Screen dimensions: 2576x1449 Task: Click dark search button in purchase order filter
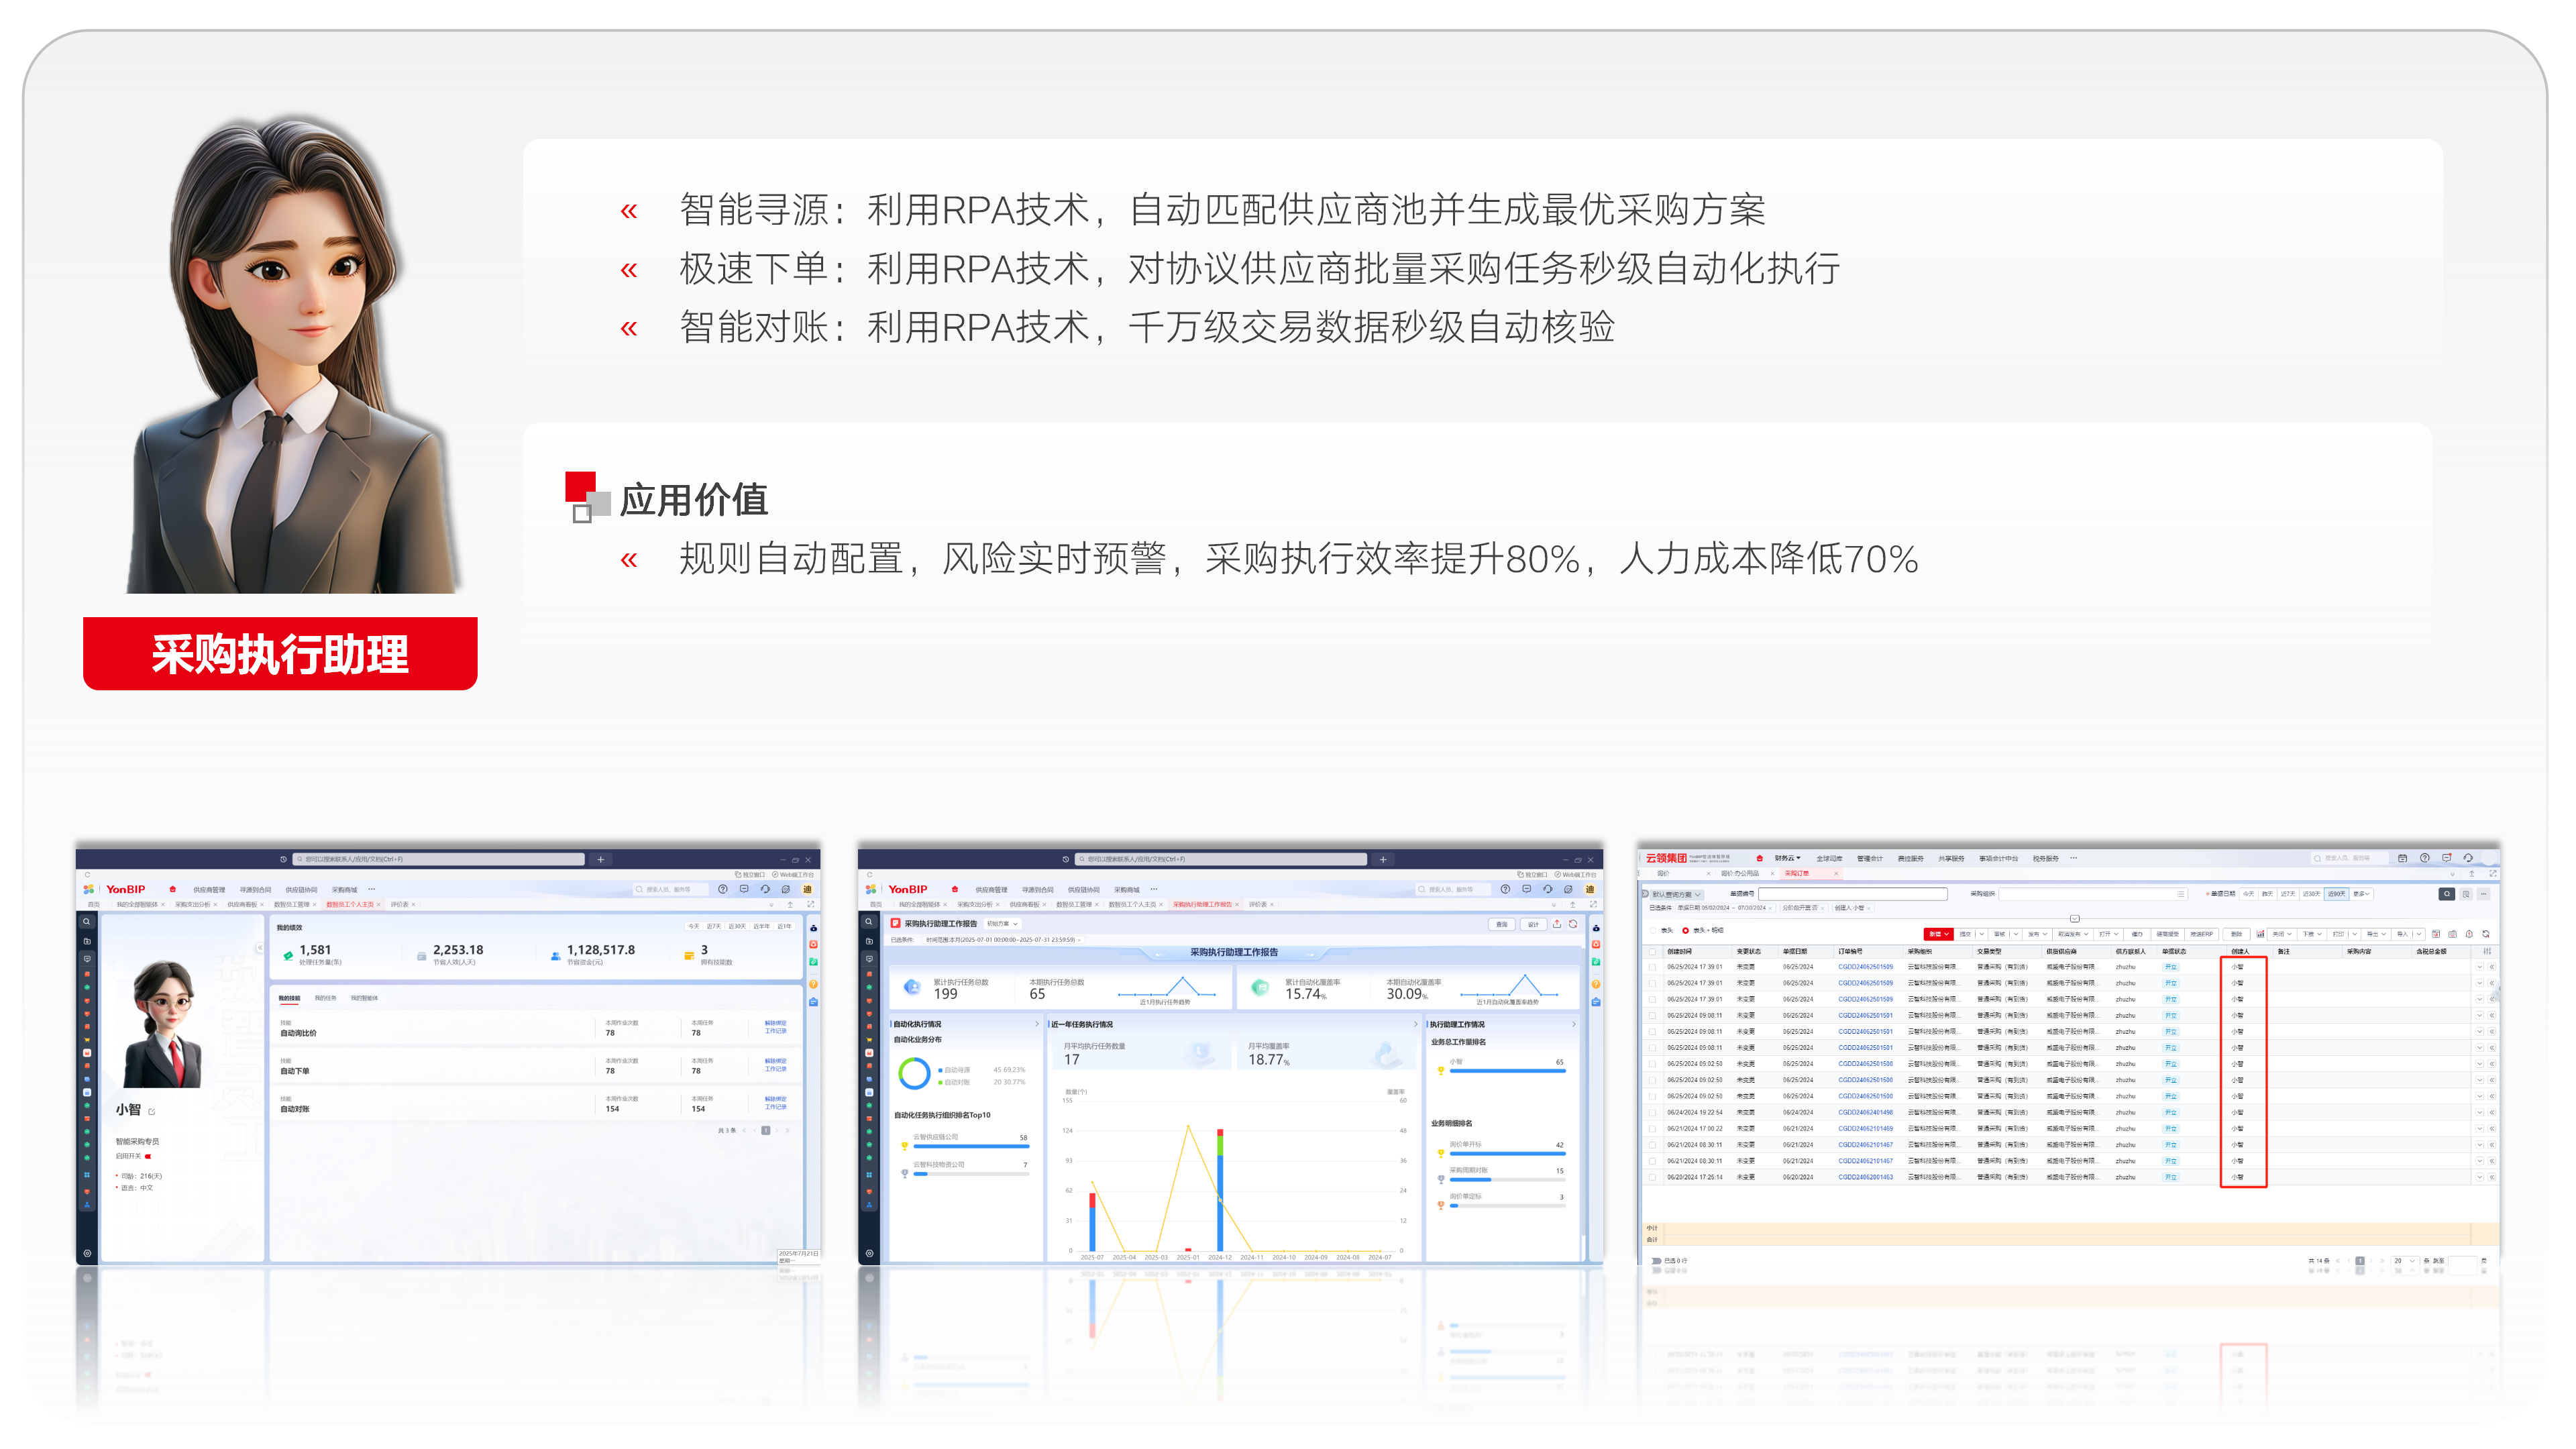click(x=2446, y=894)
